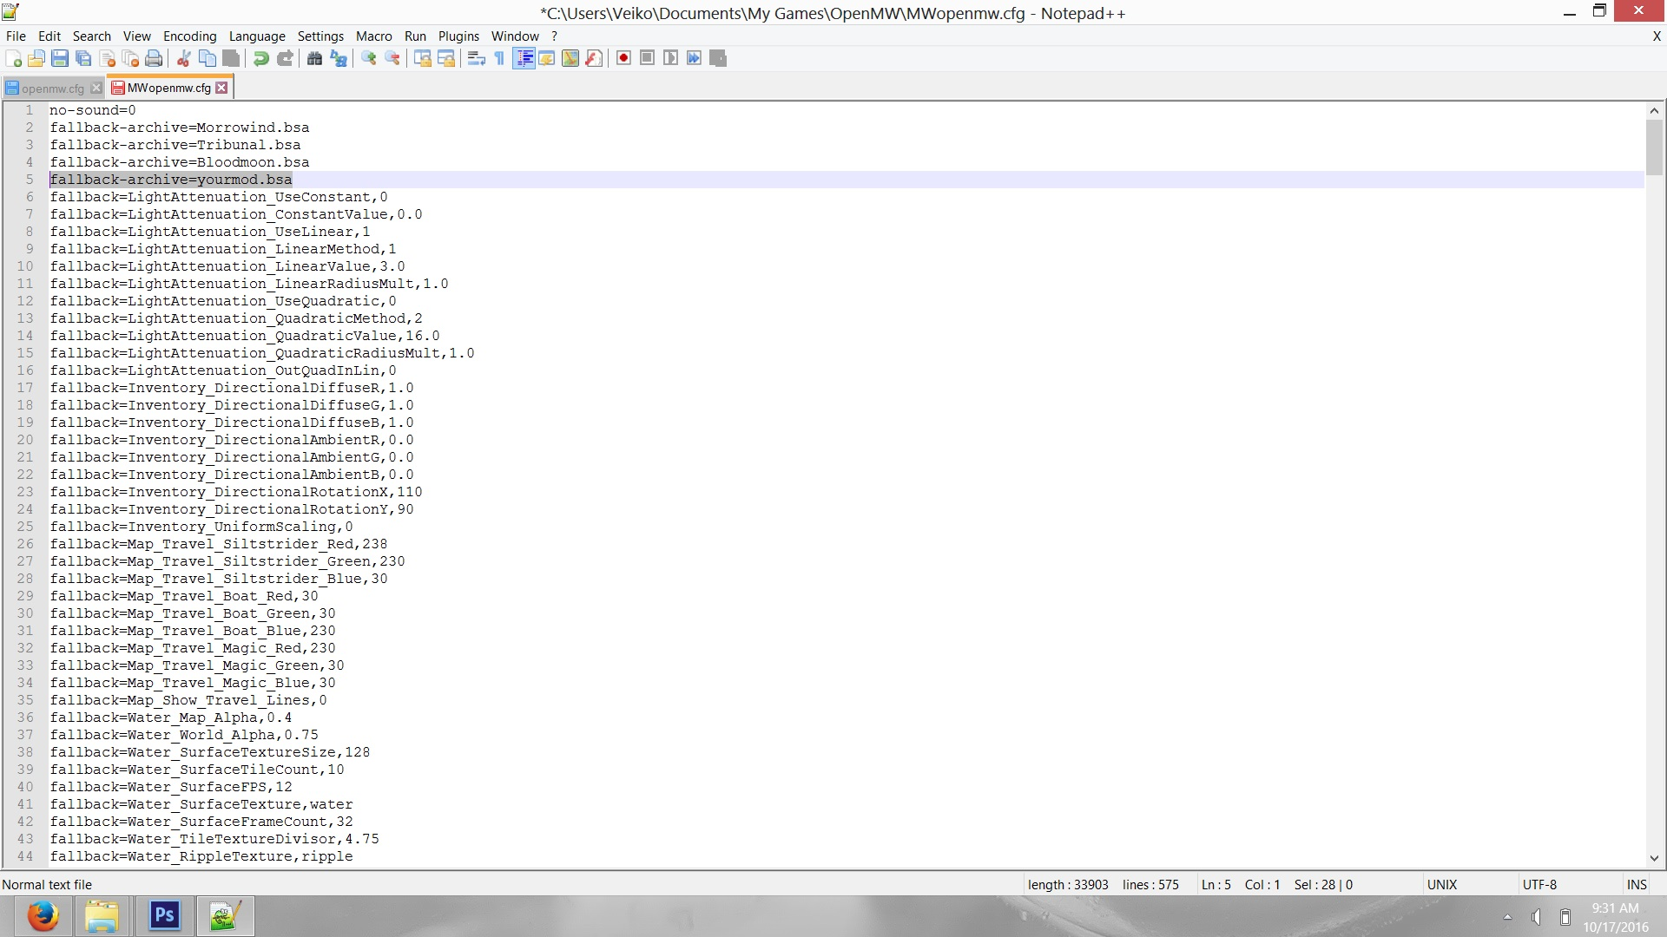Toggle synchronize vertical scrolling icon
Screen dimensions: 1667x937
[423, 58]
